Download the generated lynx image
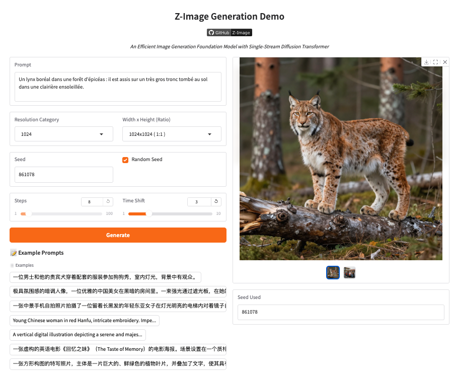 coord(426,62)
